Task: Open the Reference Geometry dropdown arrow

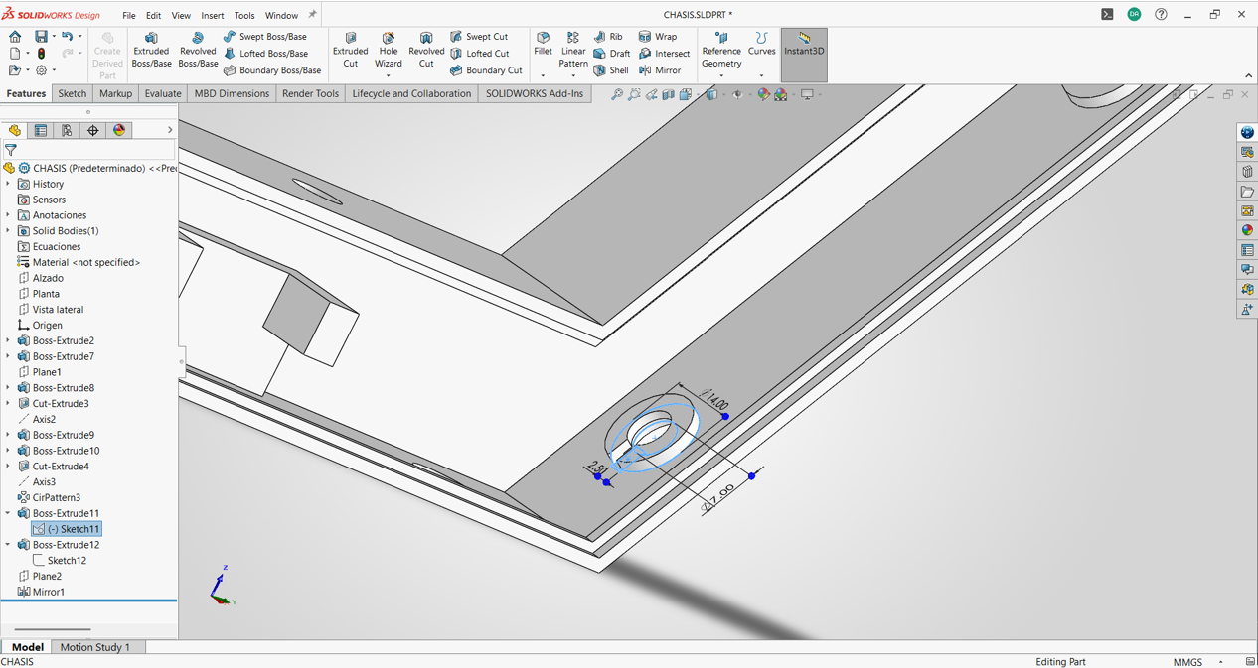Action: 721,75
